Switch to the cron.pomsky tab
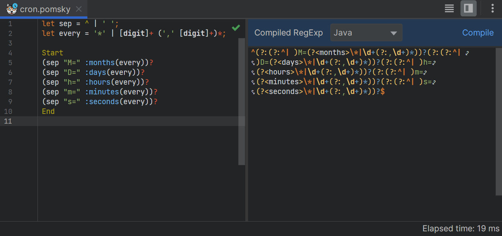 [44, 9]
